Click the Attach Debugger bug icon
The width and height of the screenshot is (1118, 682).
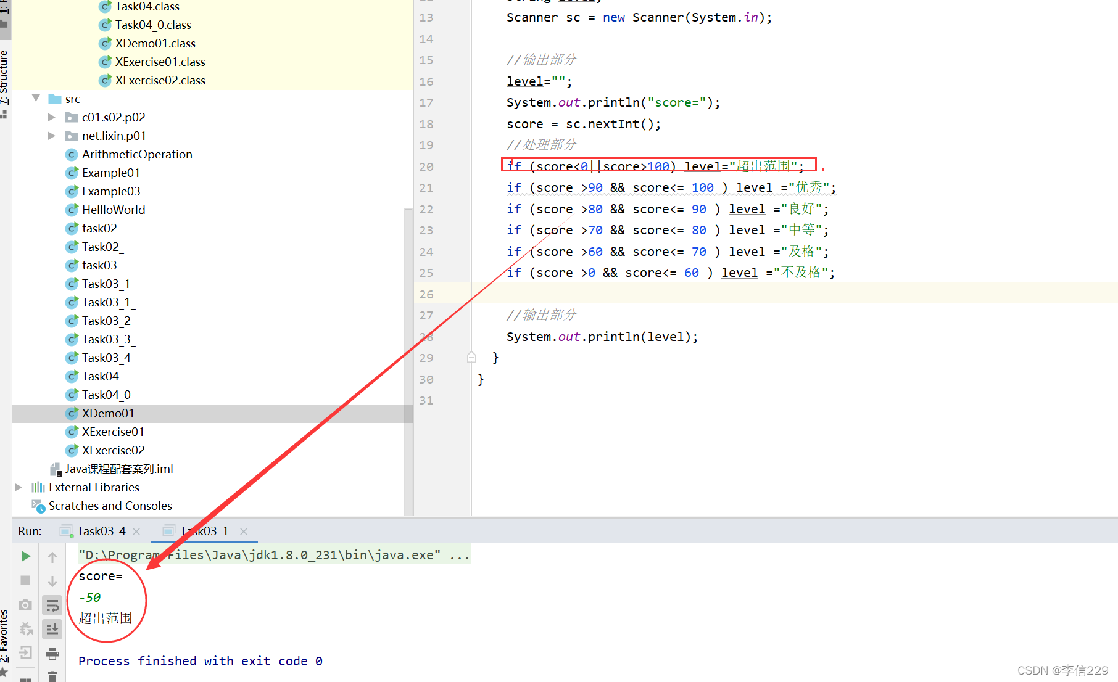coord(25,628)
